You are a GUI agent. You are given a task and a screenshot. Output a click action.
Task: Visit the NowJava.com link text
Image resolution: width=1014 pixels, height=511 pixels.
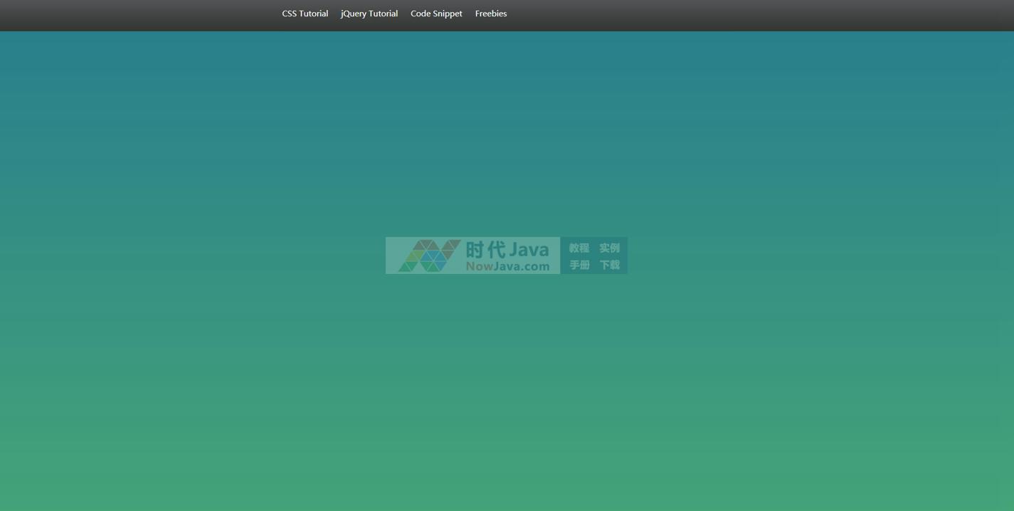point(507,266)
